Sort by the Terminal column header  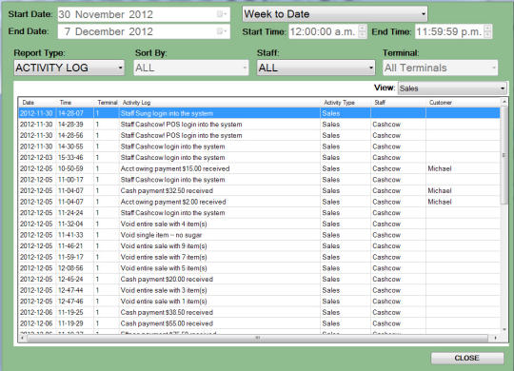[108, 103]
